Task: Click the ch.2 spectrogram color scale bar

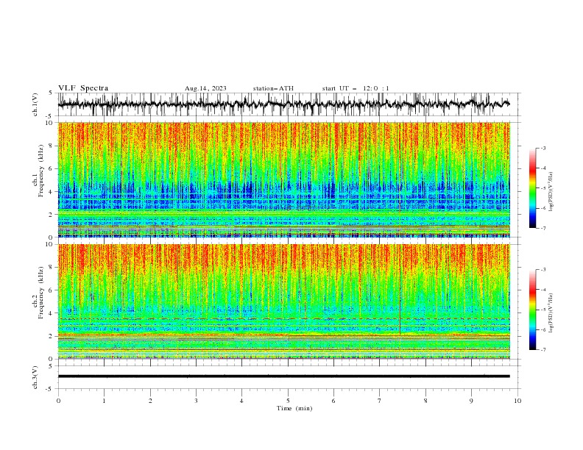Action: click(533, 310)
